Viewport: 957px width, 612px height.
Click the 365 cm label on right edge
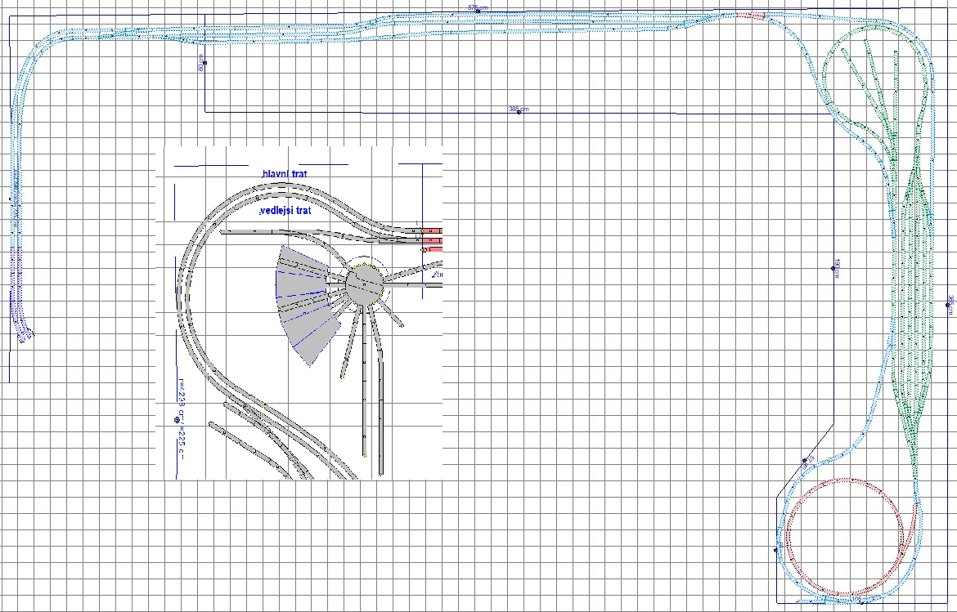(x=950, y=304)
